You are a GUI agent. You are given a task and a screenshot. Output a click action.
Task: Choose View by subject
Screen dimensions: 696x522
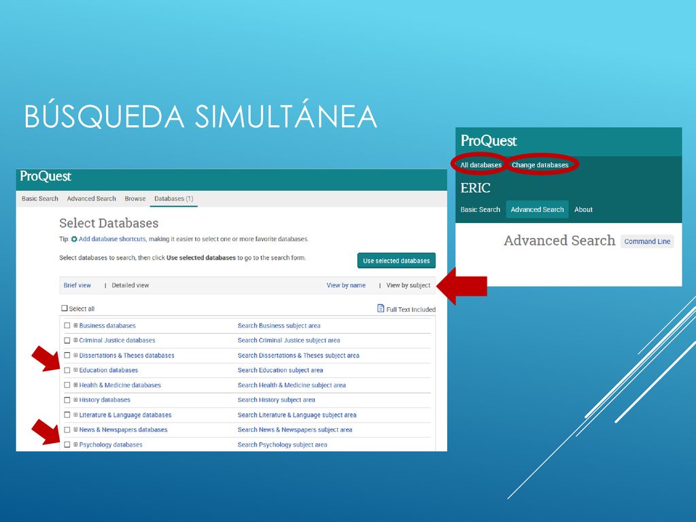408,285
